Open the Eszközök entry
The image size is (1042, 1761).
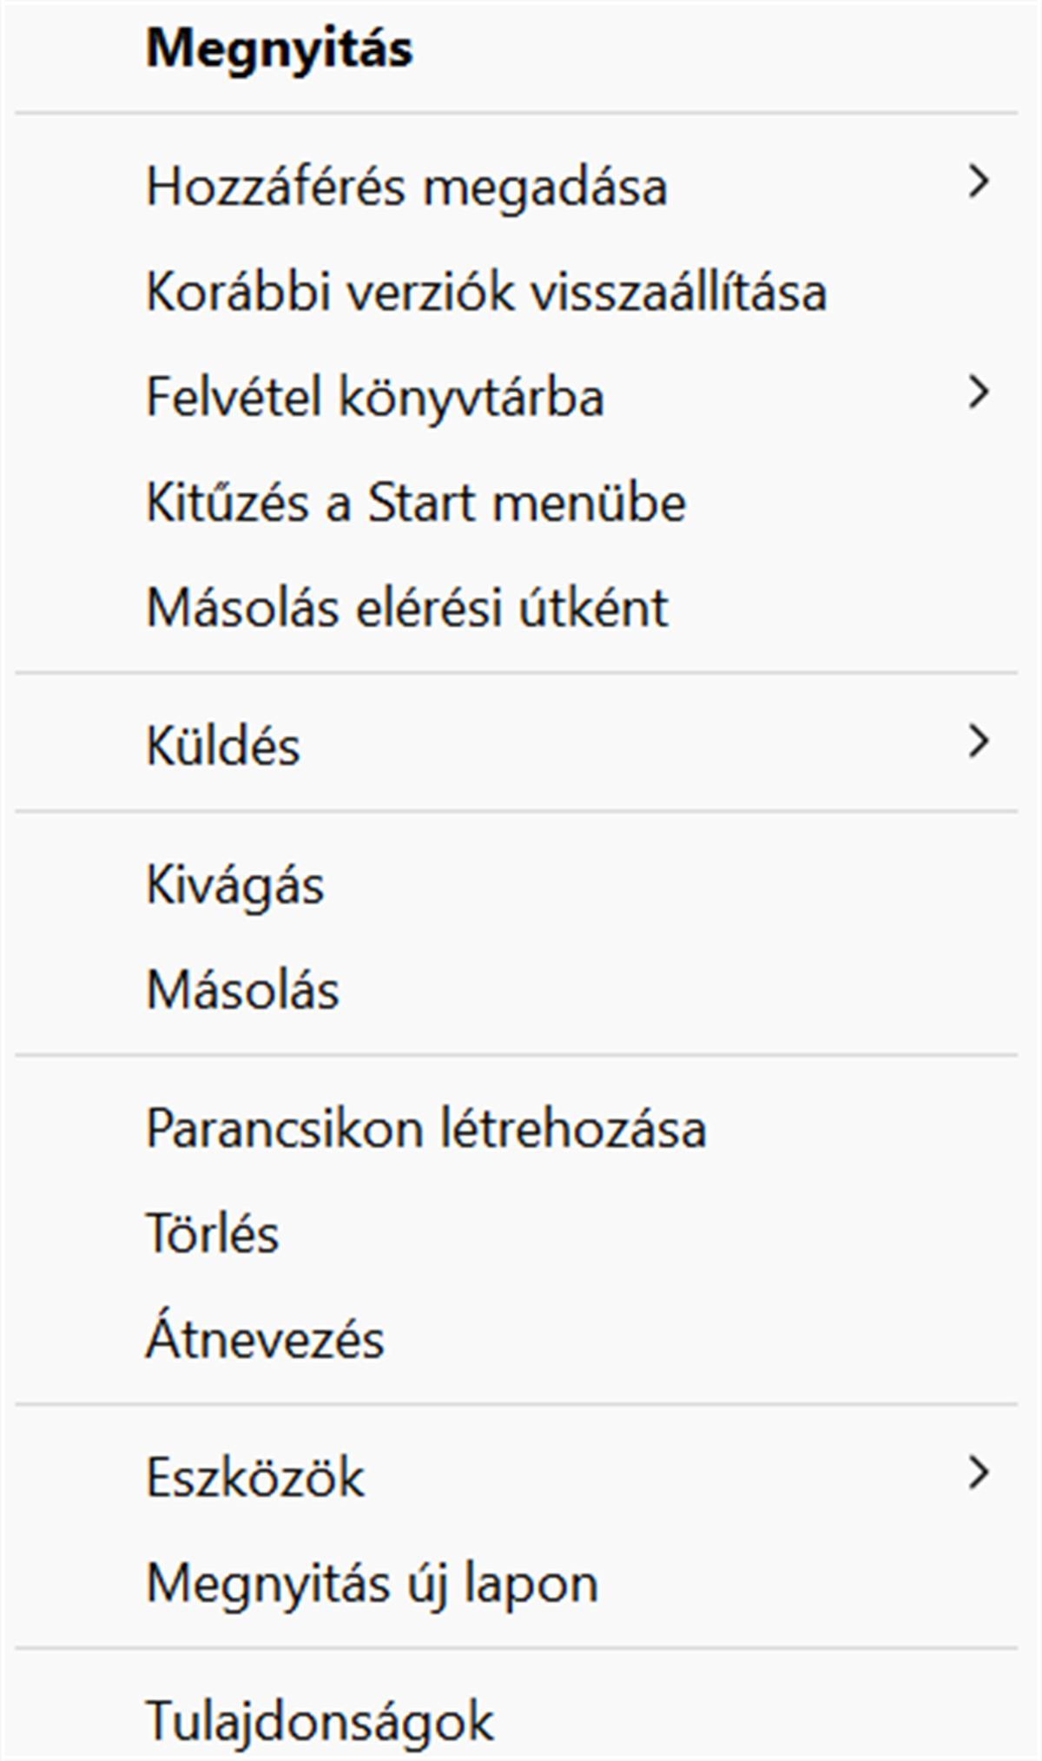255,1478
